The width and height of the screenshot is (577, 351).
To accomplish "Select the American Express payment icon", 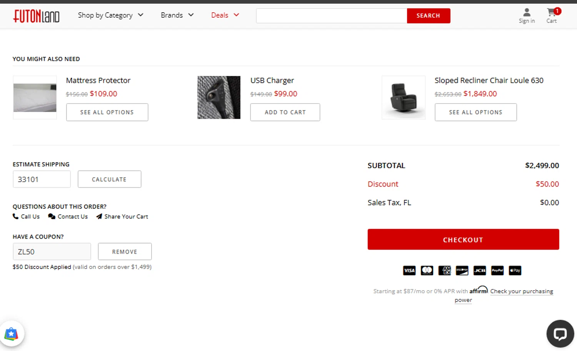I will coord(445,271).
